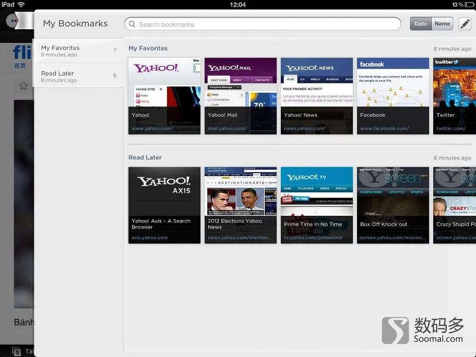Select Read Later folder in sidebar
Viewport: 476px width, 357px height.
pos(79,76)
